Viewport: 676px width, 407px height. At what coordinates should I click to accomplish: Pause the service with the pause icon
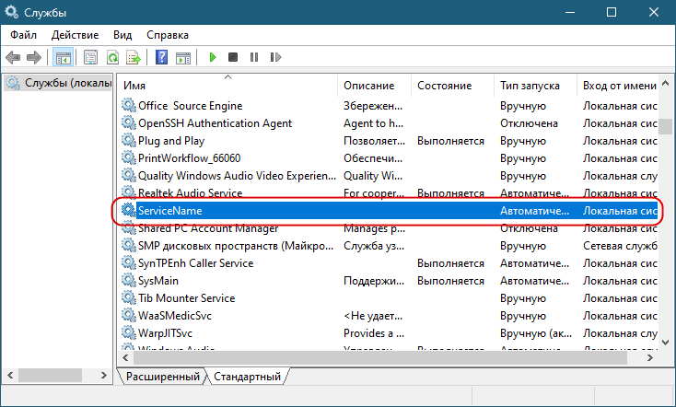point(254,57)
